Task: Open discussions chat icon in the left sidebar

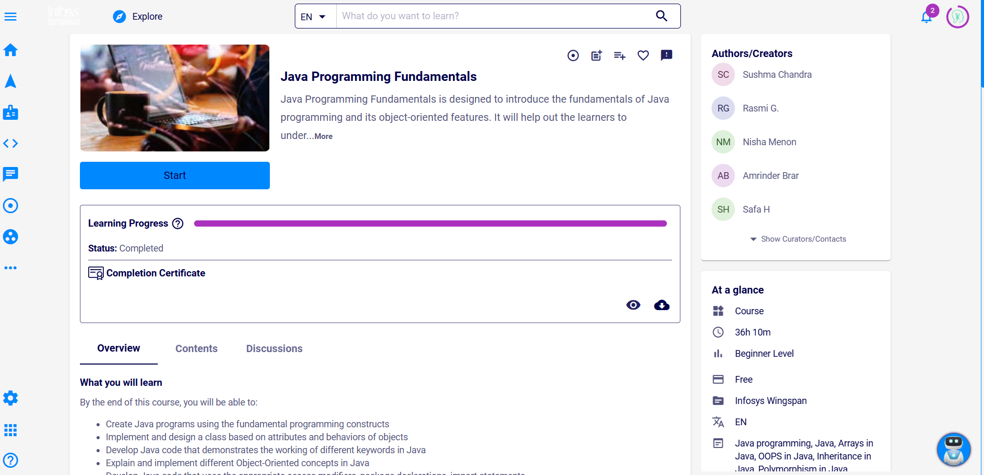Action: point(10,174)
